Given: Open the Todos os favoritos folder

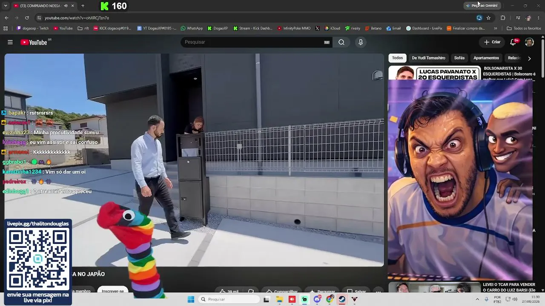Looking at the screenshot, I should (x=524, y=28).
